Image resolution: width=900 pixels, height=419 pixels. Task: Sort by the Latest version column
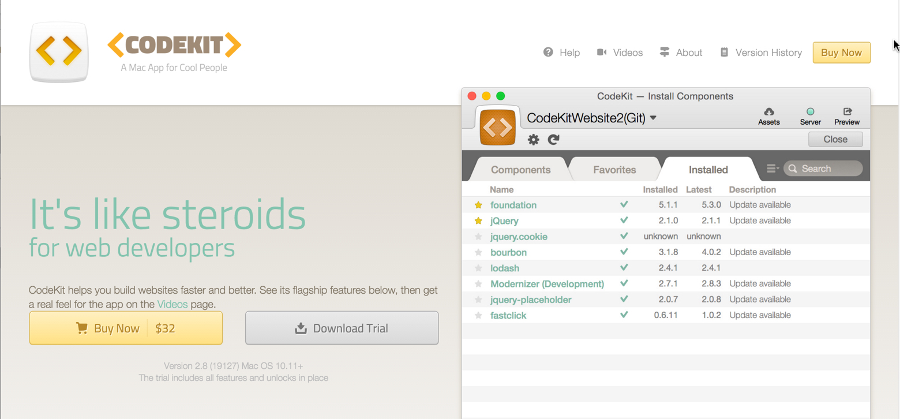[699, 189]
